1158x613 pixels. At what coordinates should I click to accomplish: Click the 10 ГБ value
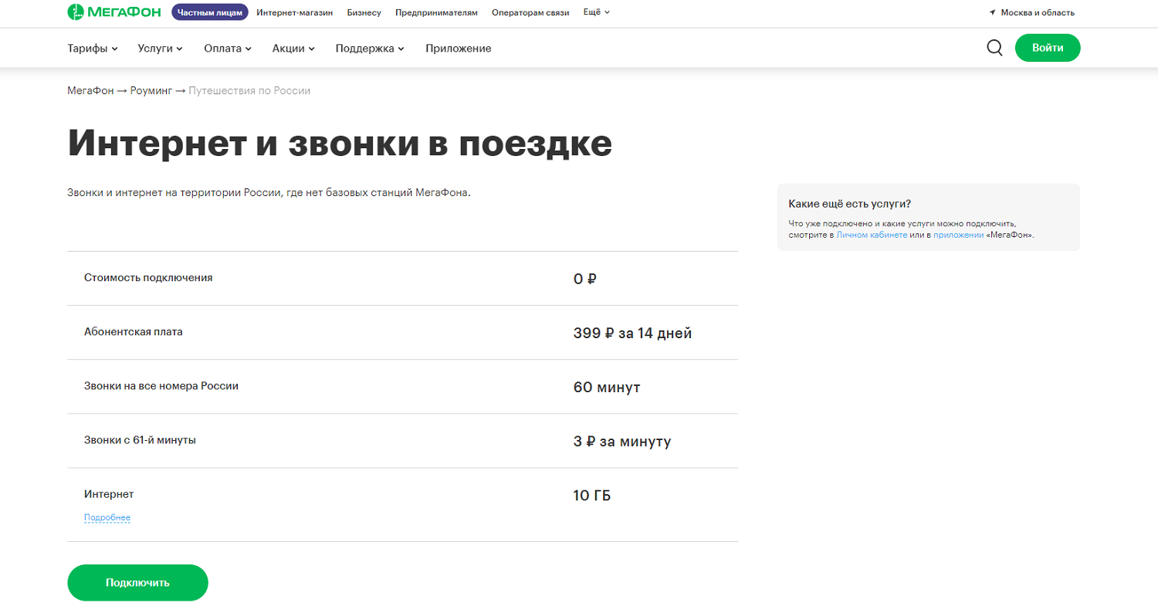592,496
